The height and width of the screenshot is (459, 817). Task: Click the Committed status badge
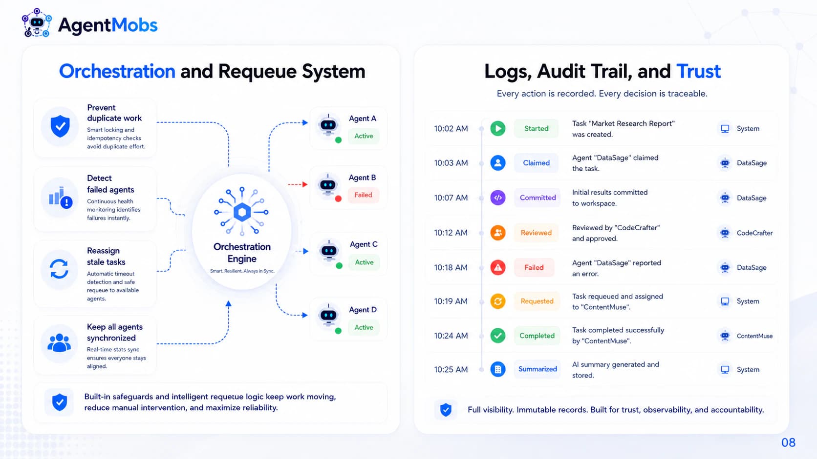pyautogui.click(x=537, y=198)
